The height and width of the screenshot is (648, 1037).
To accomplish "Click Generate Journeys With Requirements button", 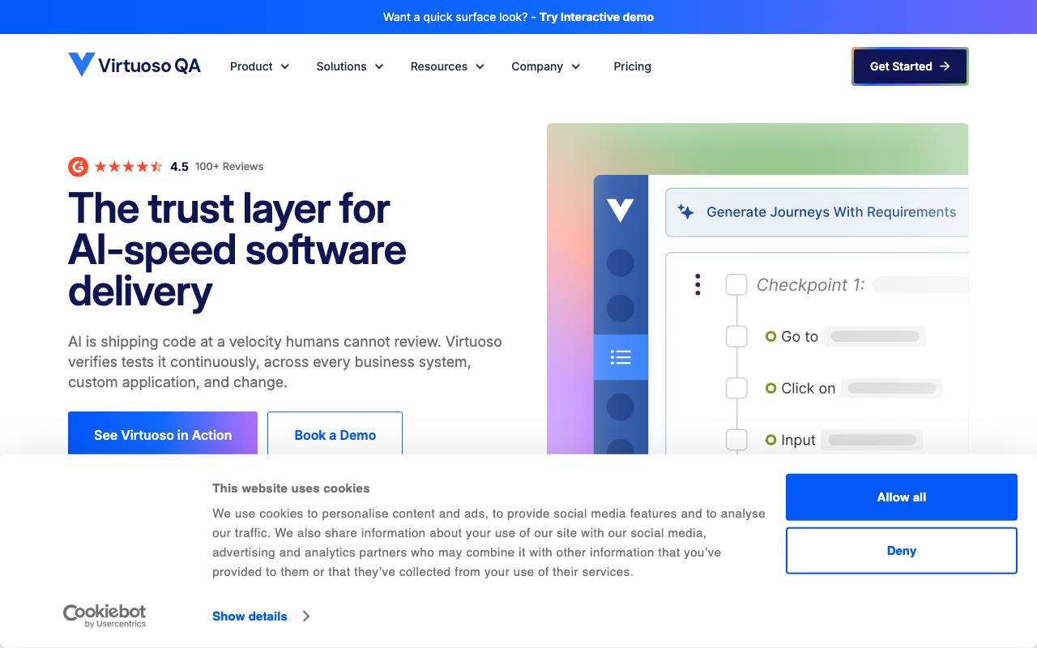I will [x=817, y=212].
